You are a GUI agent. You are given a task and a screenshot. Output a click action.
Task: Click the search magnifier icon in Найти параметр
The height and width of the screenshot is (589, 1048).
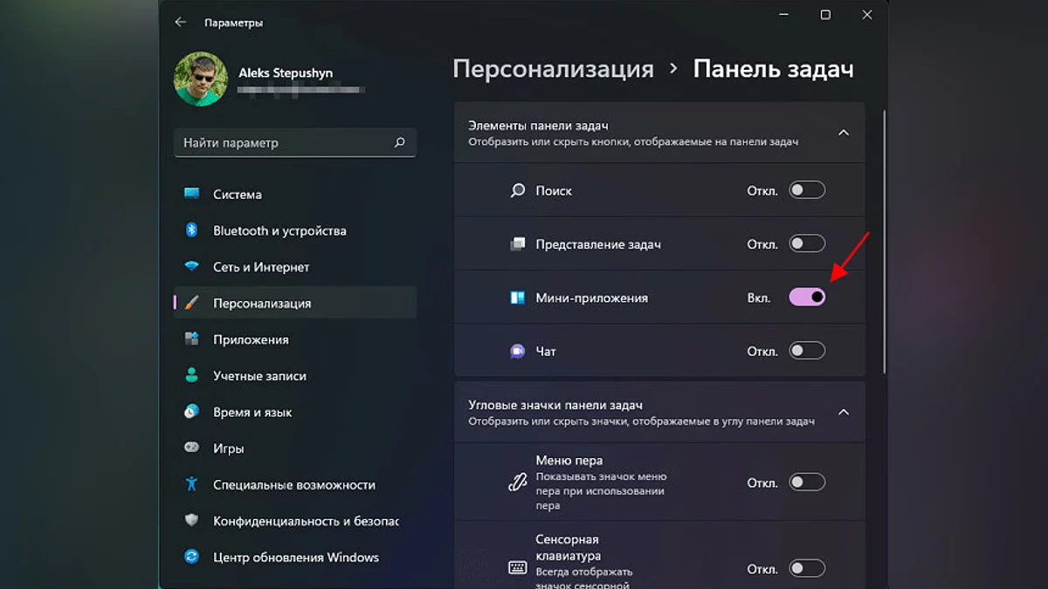pyautogui.click(x=399, y=142)
